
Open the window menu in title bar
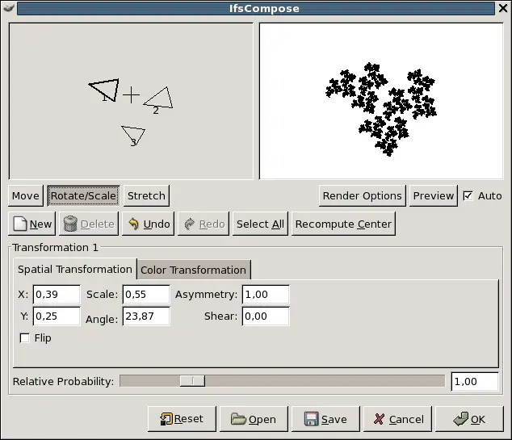tap(8, 9)
